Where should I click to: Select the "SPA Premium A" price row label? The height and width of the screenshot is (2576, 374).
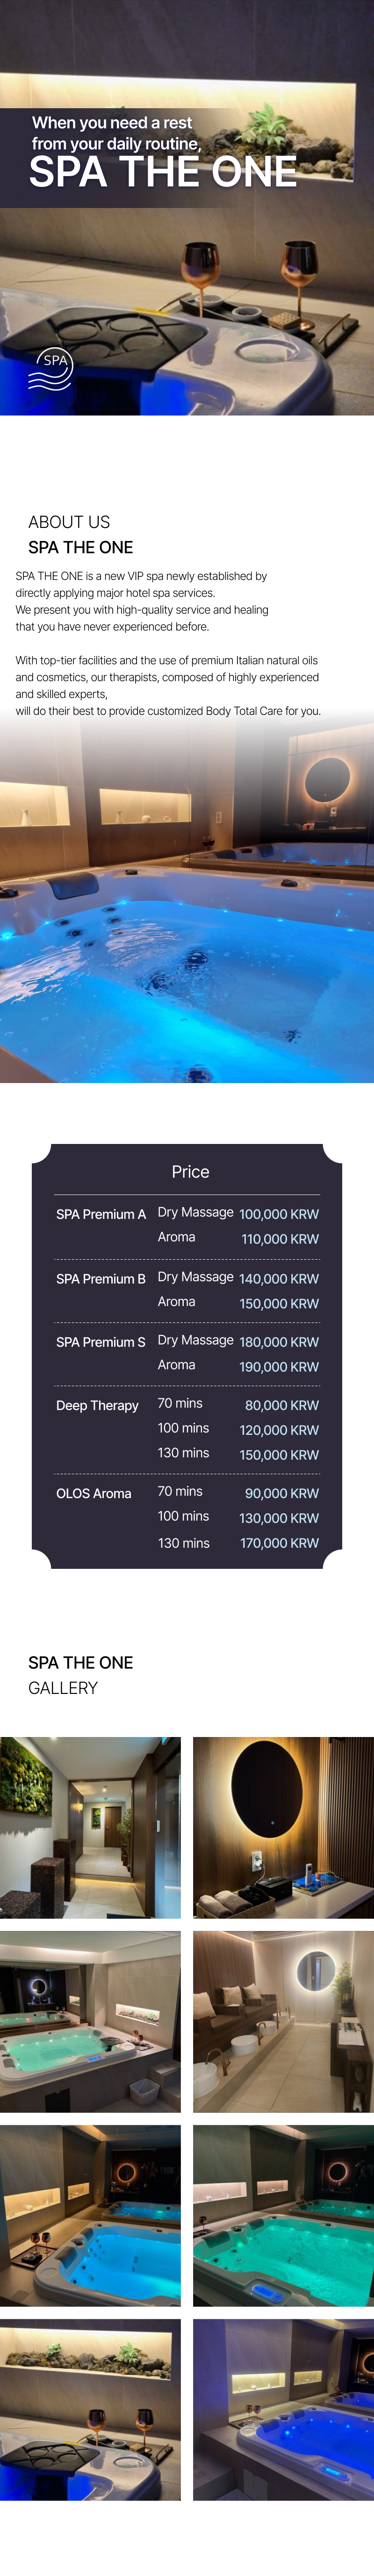click(101, 1214)
